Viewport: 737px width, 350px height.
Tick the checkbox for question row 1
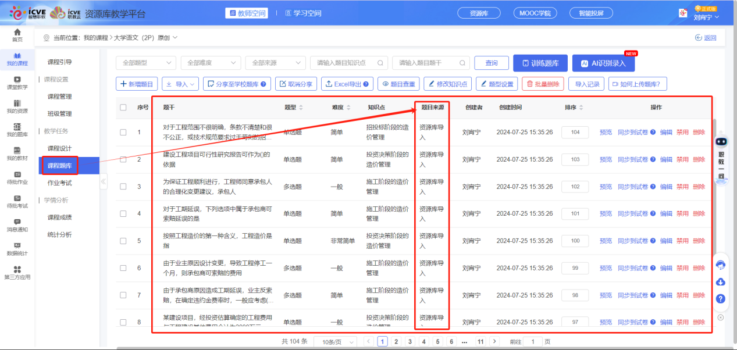pos(123,133)
